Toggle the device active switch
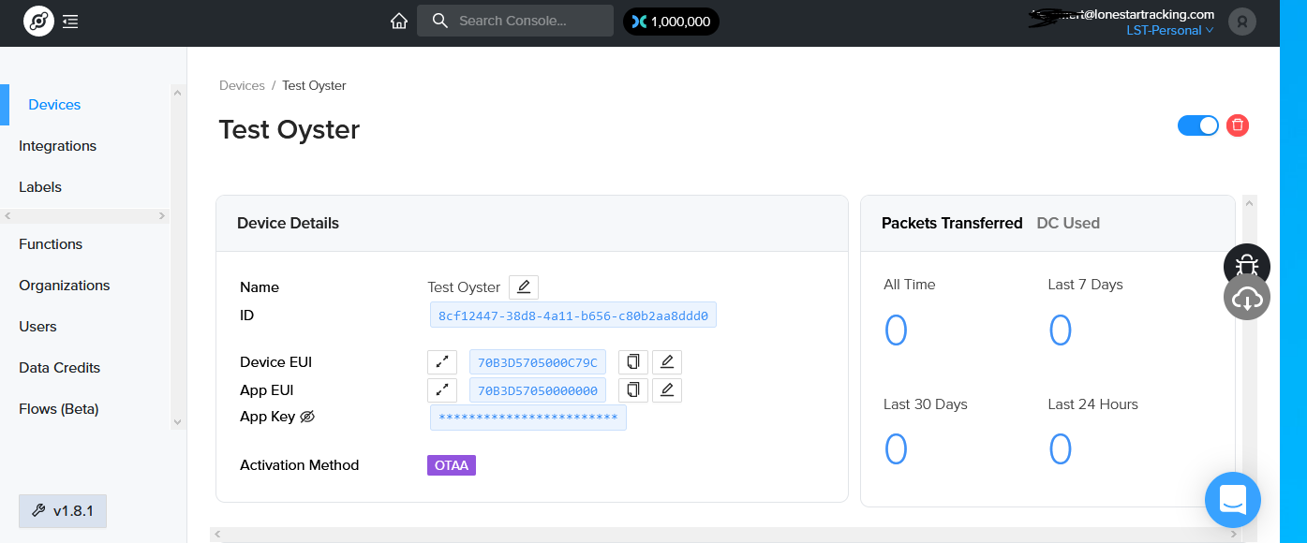1307x543 pixels. pyautogui.click(x=1198, y=125)
